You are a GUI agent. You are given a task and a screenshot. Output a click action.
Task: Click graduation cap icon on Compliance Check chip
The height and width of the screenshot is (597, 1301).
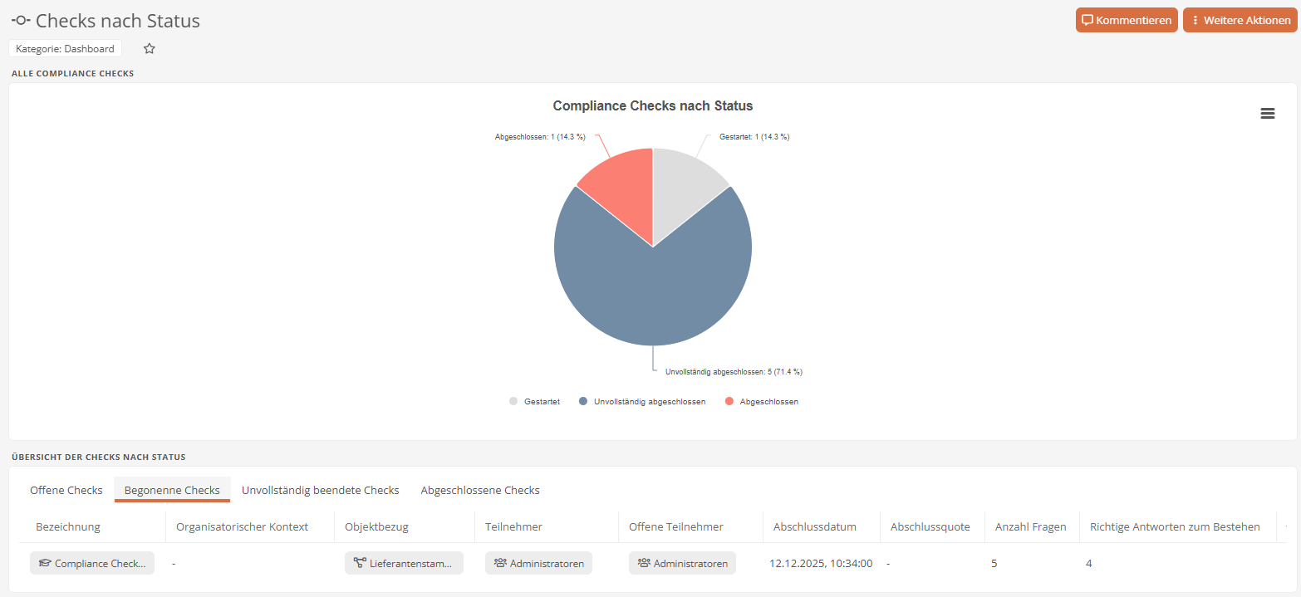45,564
